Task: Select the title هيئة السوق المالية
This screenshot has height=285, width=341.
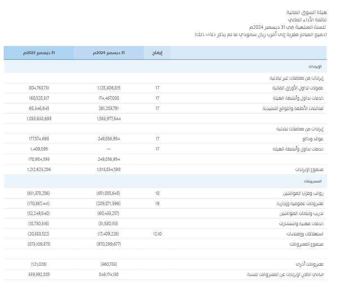Action: [x=307, y=12]
